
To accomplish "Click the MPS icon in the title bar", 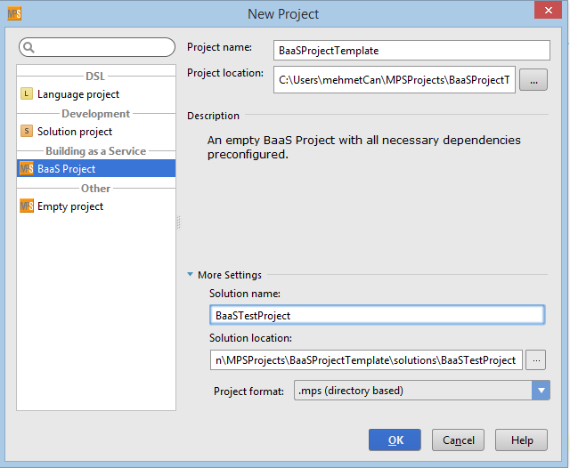I will [x=13, y=13].
